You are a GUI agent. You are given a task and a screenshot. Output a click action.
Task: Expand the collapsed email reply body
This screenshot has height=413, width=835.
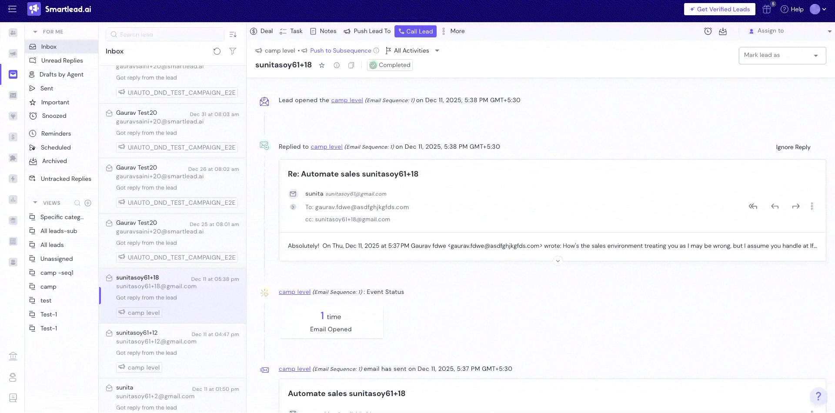pos(558,261)
